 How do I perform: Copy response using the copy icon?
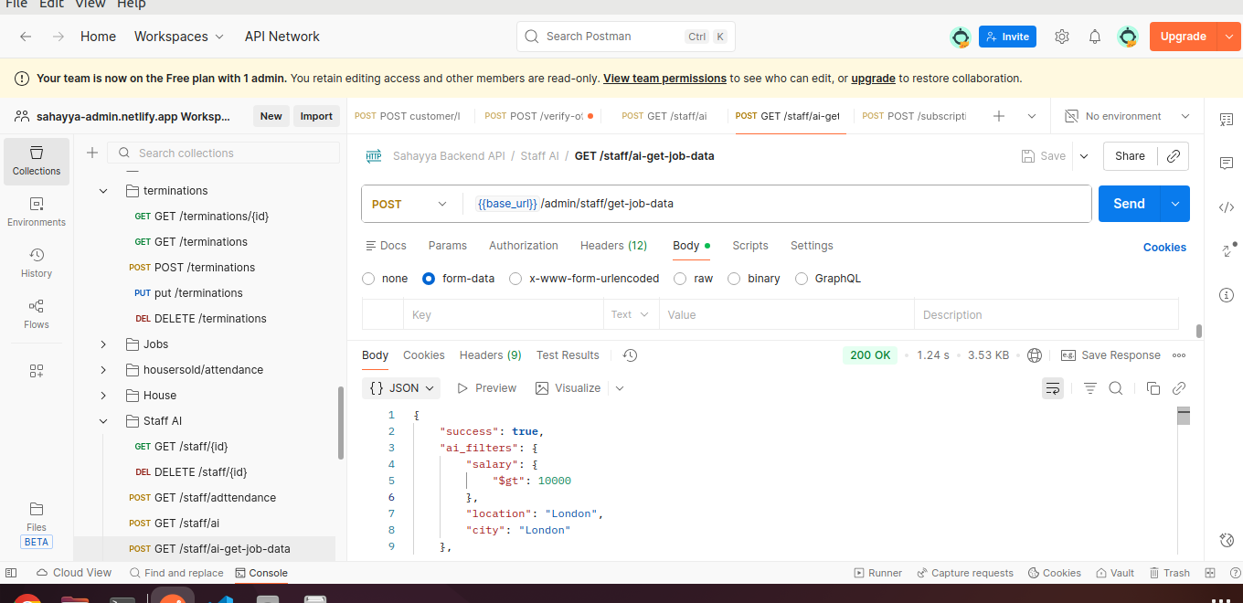pyautogui.click(x=1153, y=388)
